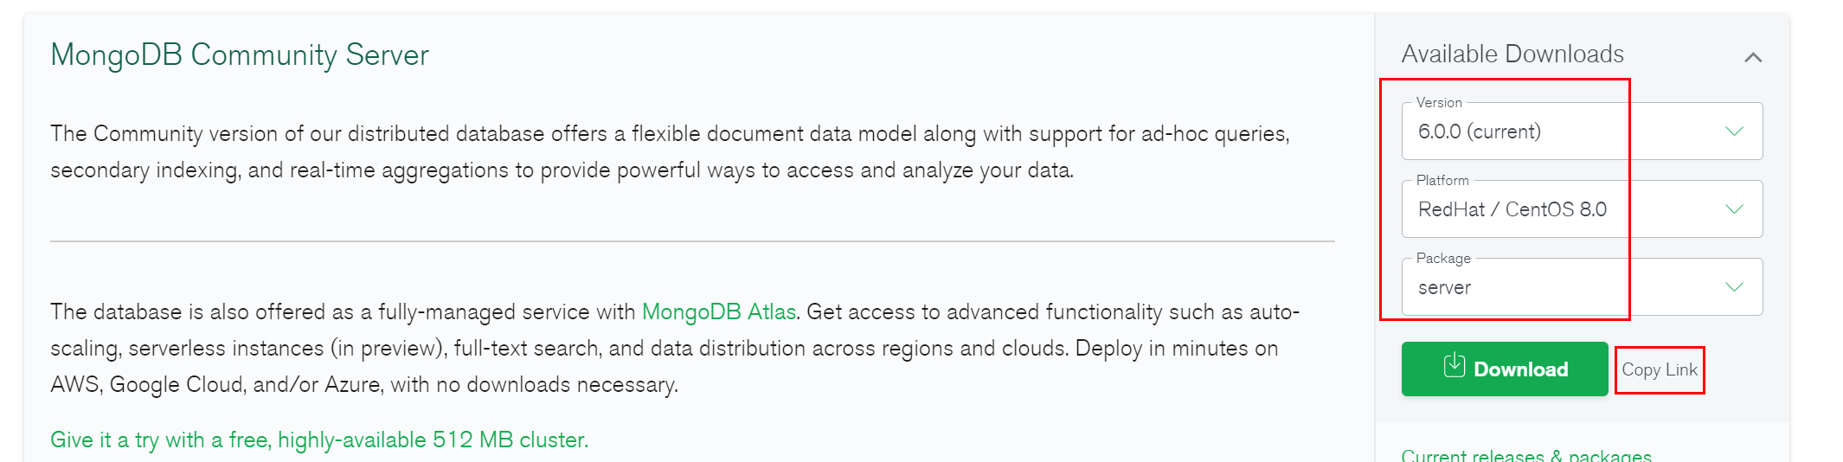Click the Package dropdown chevron arrow

point(1734,287)
